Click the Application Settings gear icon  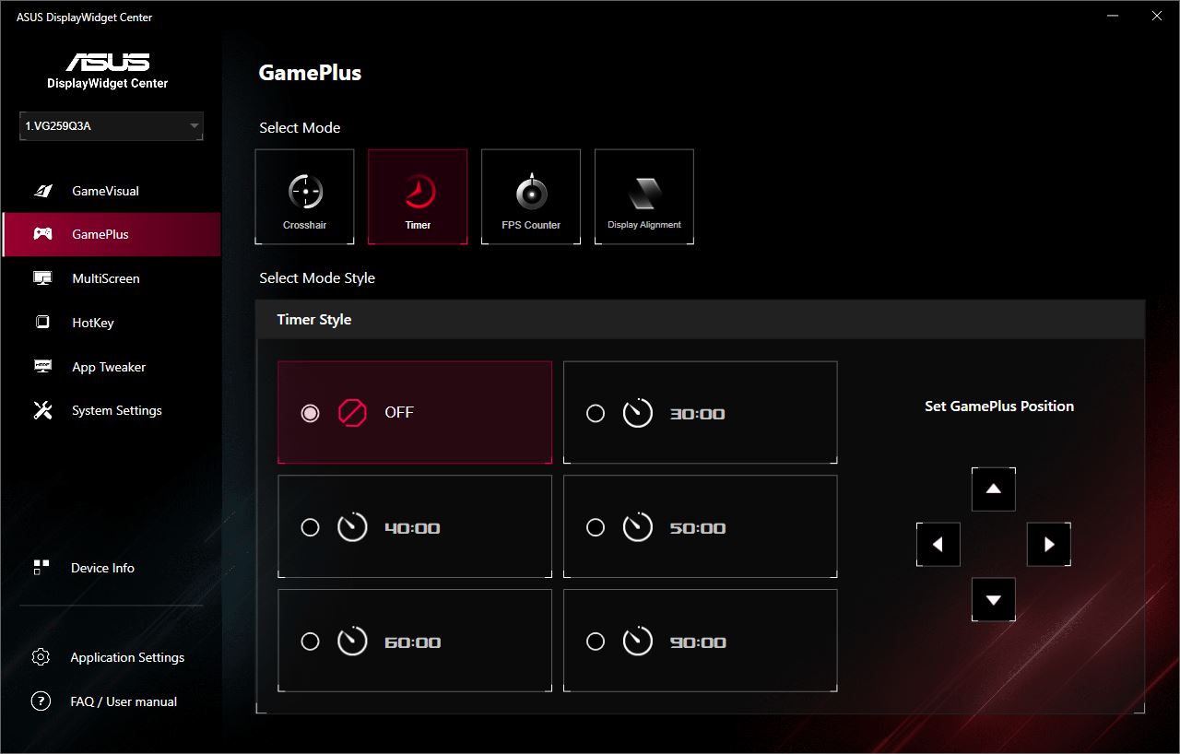coord(41,657)
